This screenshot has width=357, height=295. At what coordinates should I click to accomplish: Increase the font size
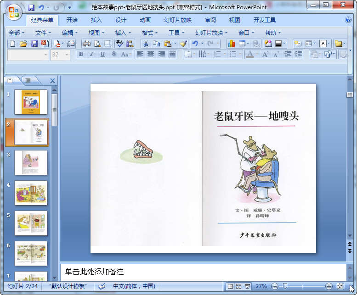click(265, 54)
